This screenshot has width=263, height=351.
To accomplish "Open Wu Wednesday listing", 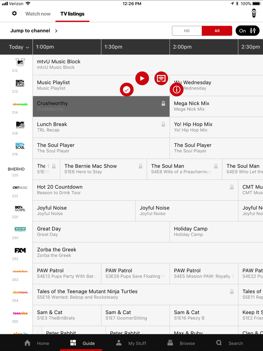I will pyautogui.click(x=216, y=86).
